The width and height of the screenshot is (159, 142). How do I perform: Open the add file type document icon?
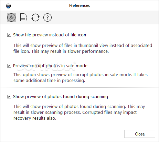[x=24, y=17]
